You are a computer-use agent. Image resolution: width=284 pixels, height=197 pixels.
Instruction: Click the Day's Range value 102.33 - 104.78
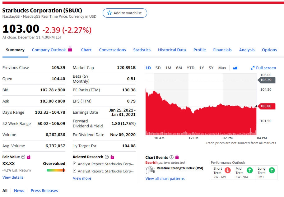pyautogui.click(x=50, y=112)
